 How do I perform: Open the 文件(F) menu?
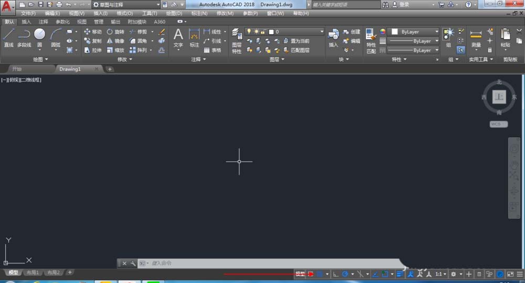pos(28,14)
